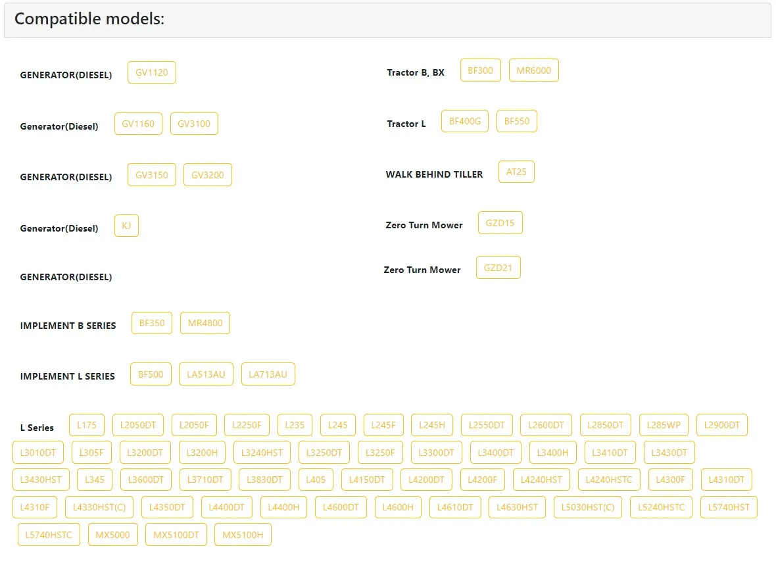This screenshot has width=776, height=571.
Task: Click the L4150DT model tag
Action: [x=367, y=480]
